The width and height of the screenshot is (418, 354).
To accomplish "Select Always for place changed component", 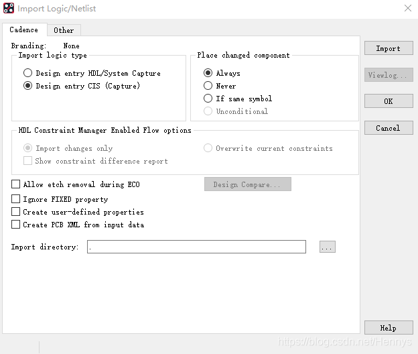I will pos(208,73).
